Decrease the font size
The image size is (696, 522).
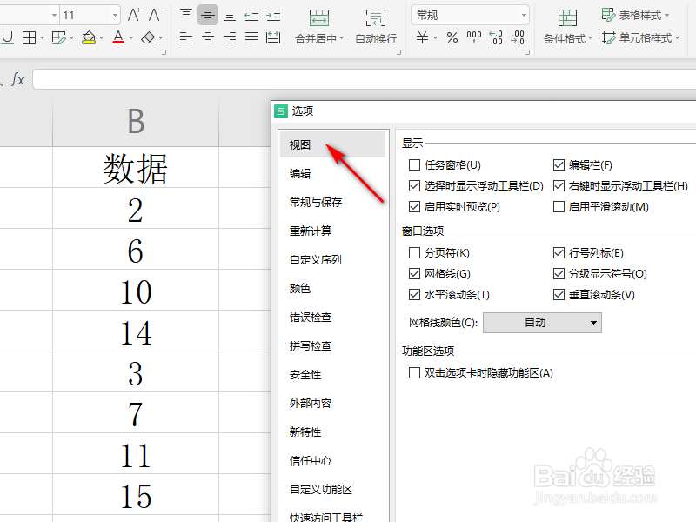tap(153, 15)
